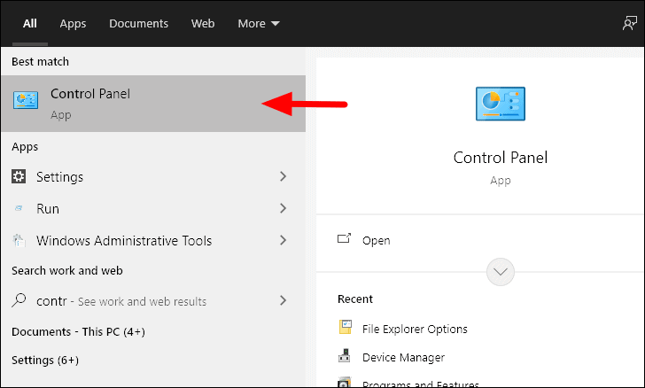Click Control Panel icon in Best match

[26, 100]
